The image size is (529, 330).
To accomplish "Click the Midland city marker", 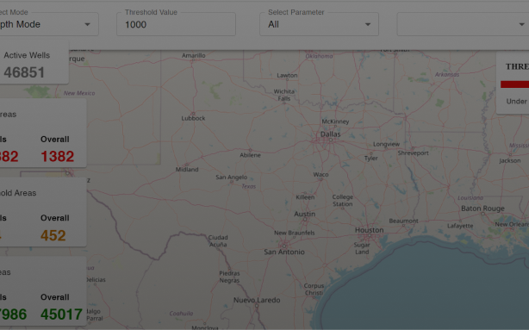I will (x=186, y=165).
